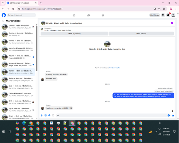Open Chrome three-dot menu
179x143 pixels.
(x=176, y=9)
